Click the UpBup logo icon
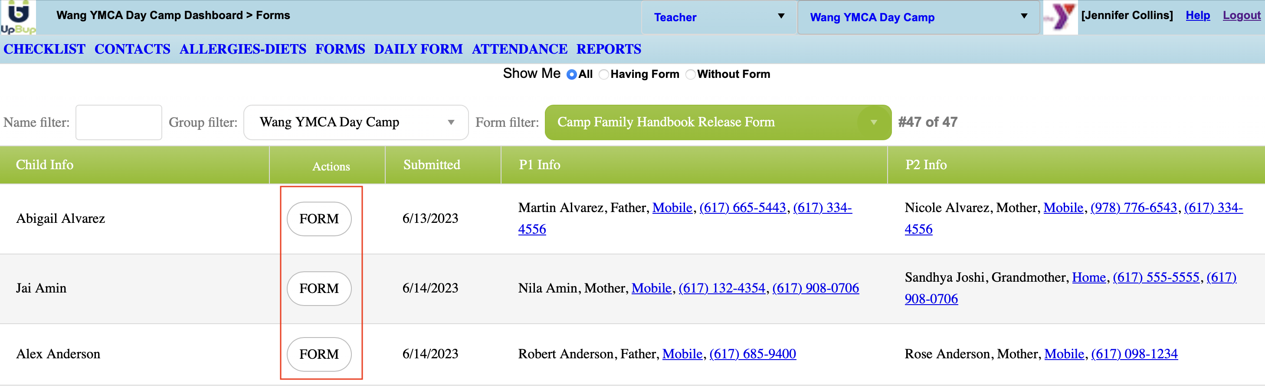Screen dimensions: 1265x386 point(18,17)
